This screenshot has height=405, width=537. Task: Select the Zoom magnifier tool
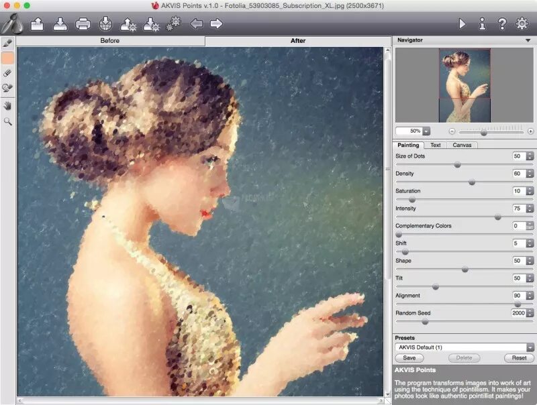(7, 121)
